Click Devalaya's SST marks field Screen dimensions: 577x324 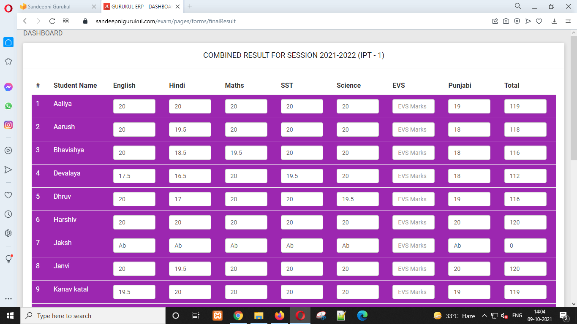[x=302, y=176]
